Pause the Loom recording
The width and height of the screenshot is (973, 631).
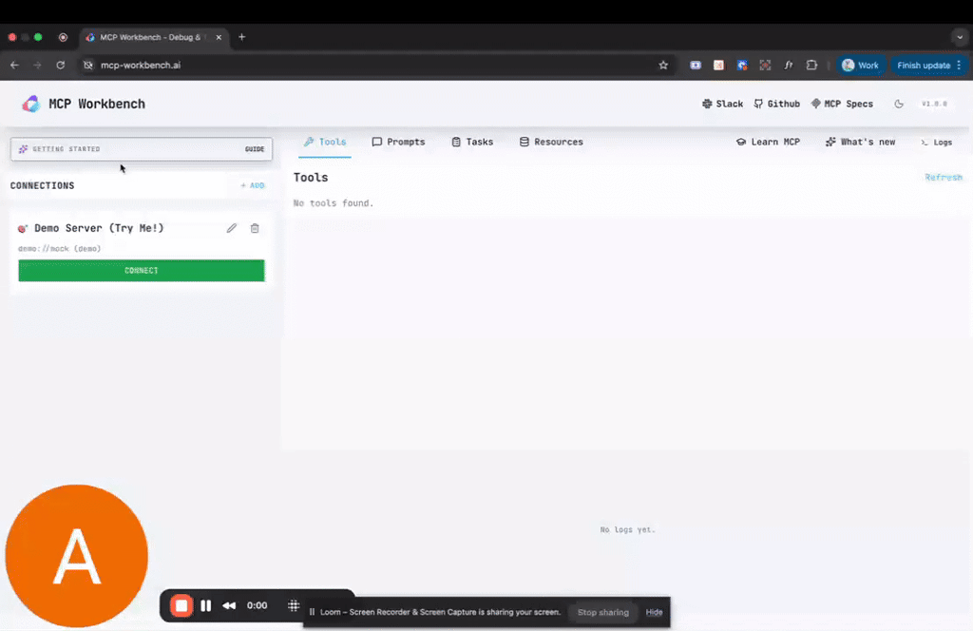pyautogui.click(x=206, y=605)
